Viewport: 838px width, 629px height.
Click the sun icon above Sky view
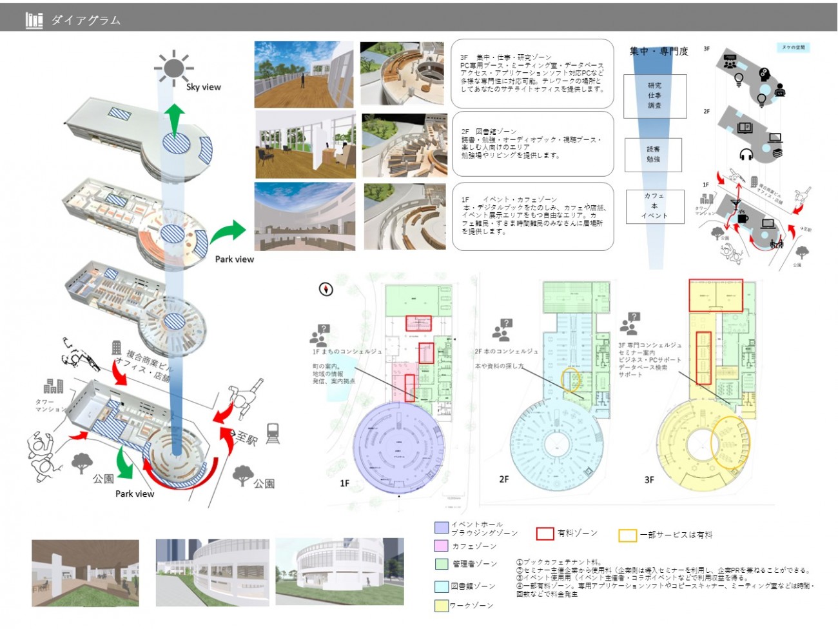(173, 68)
